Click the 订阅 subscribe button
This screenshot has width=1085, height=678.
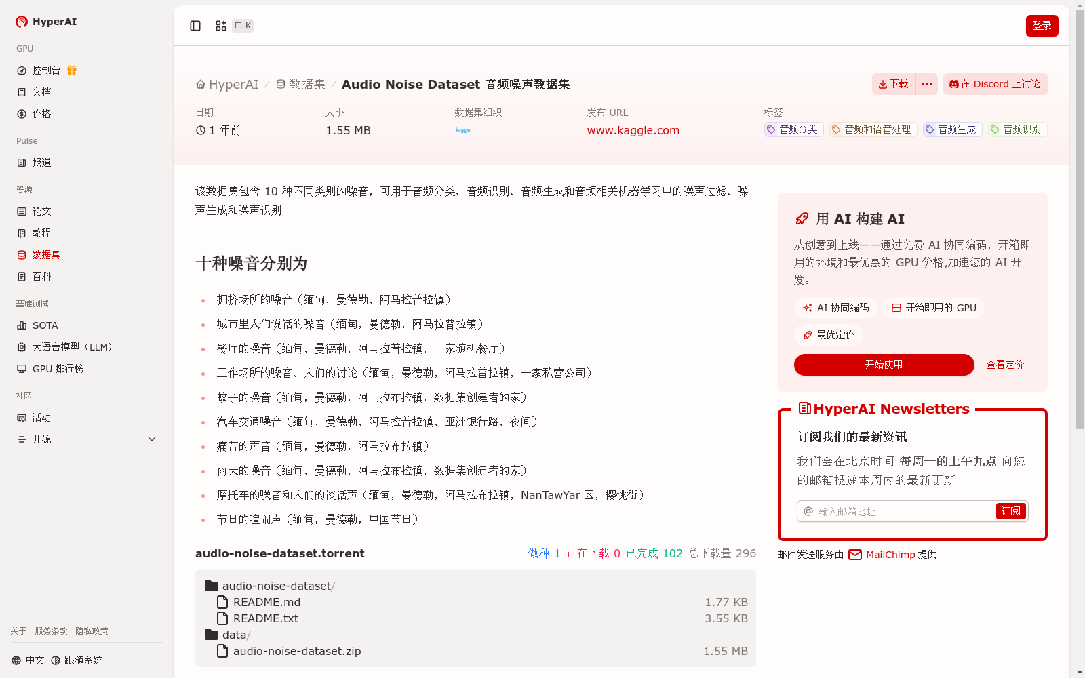tap(1010, 511)
